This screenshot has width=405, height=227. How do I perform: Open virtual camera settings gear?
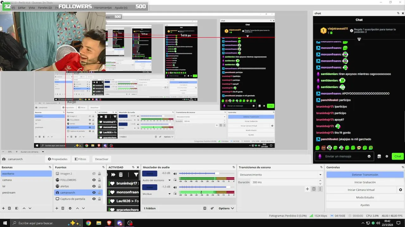[401, 190]
